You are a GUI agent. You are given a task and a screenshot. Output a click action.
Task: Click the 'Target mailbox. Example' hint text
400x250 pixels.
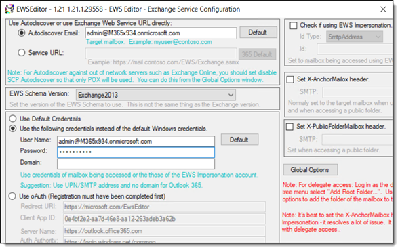point(149,42)
